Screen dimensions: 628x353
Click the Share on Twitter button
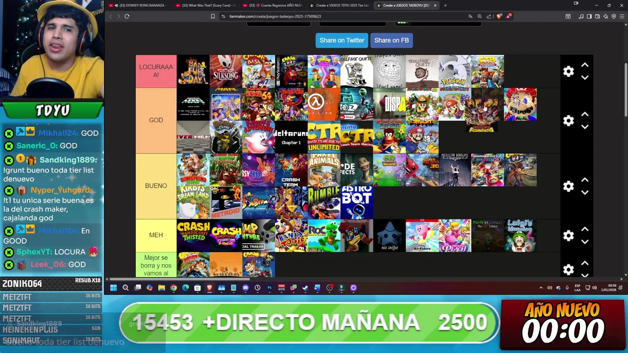(342, 40)
